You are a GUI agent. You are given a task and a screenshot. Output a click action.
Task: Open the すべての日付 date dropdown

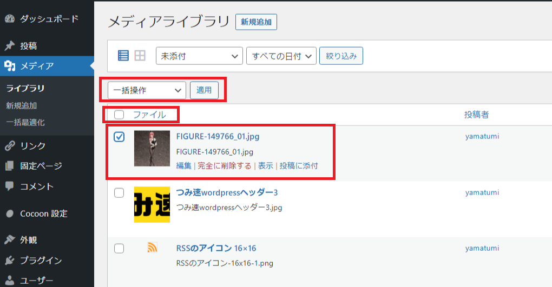tap(281, 56)
